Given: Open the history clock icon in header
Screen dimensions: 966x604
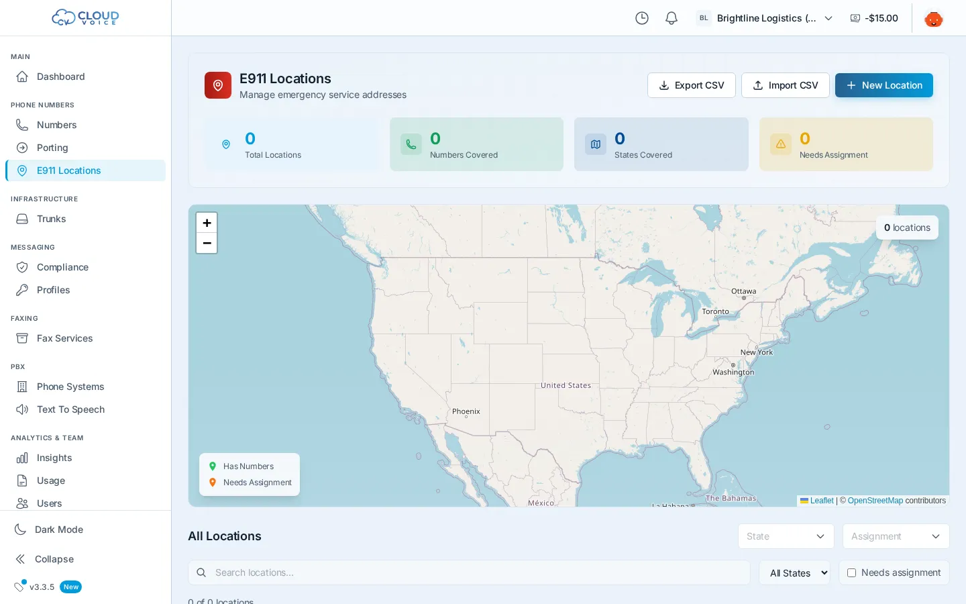Looking at the screenshot, I should [x=642, y=18].
